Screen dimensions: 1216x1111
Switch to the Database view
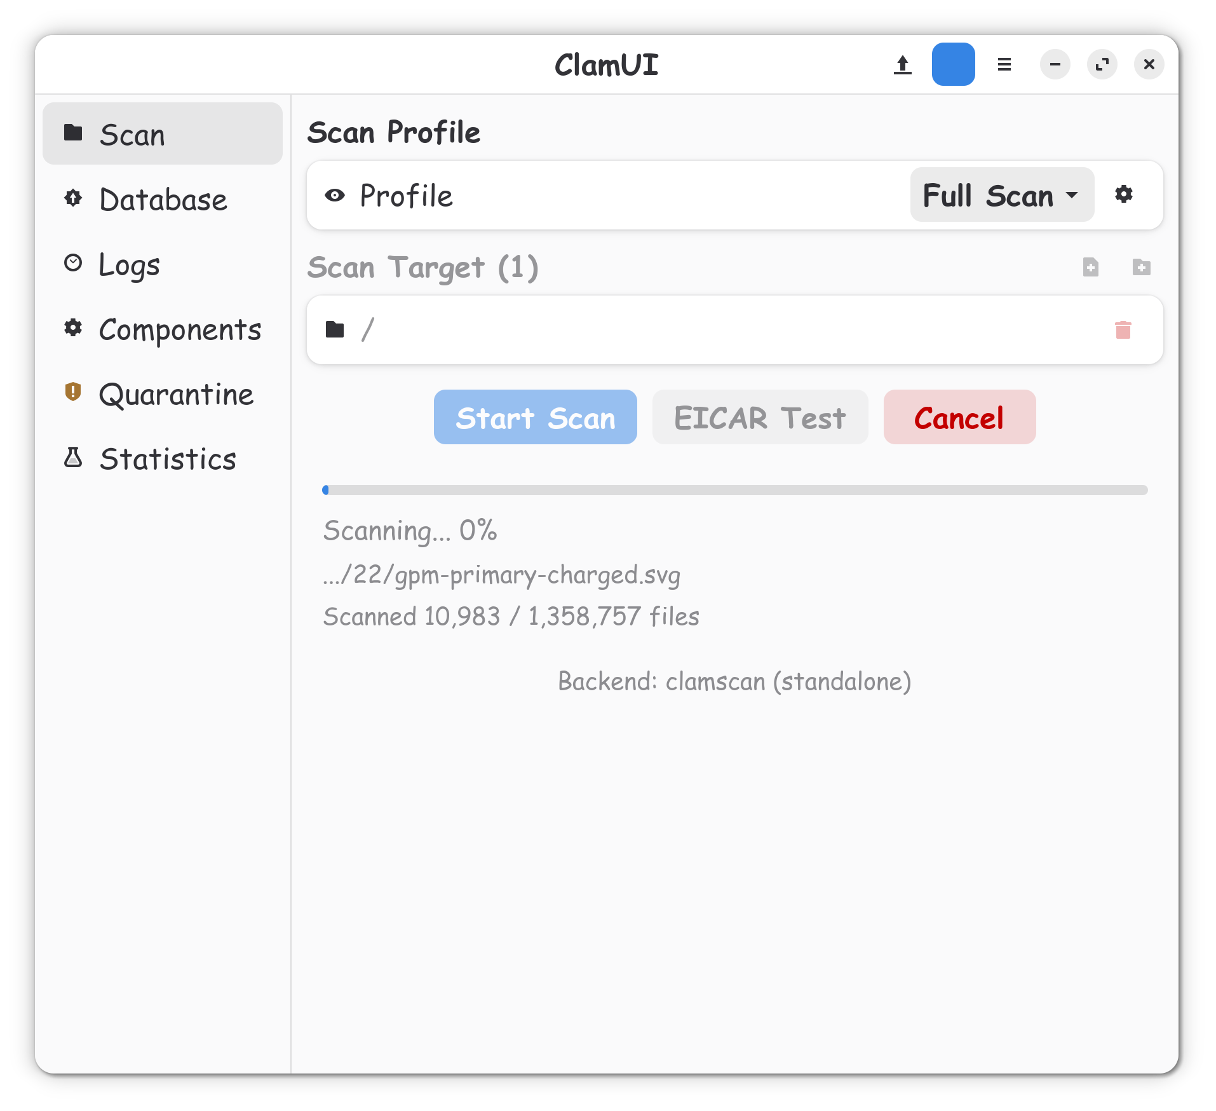tap(163, 200)
